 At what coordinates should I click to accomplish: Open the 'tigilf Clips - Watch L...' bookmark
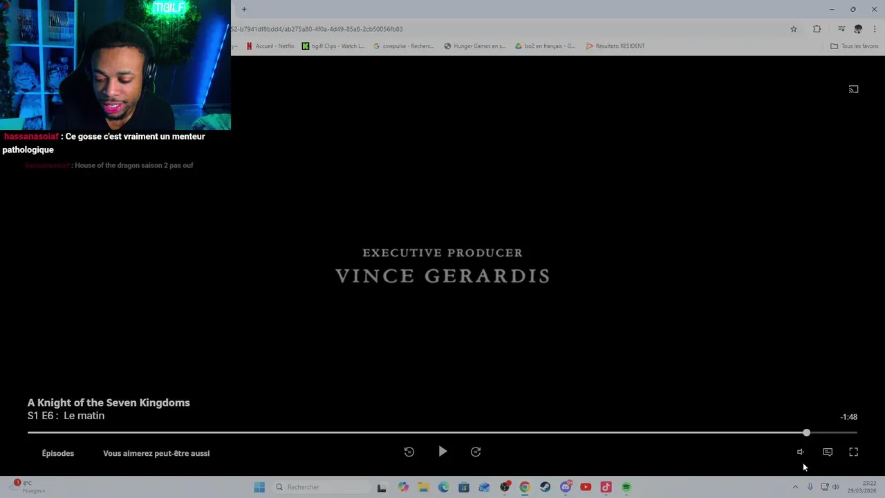point(333,46)
